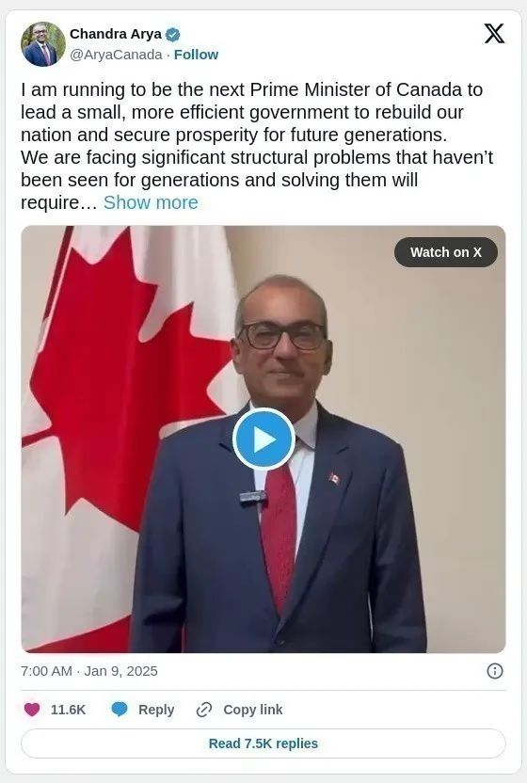Click the tweet body text paragraph
527x783 pixels.
[x=257, y=146]
